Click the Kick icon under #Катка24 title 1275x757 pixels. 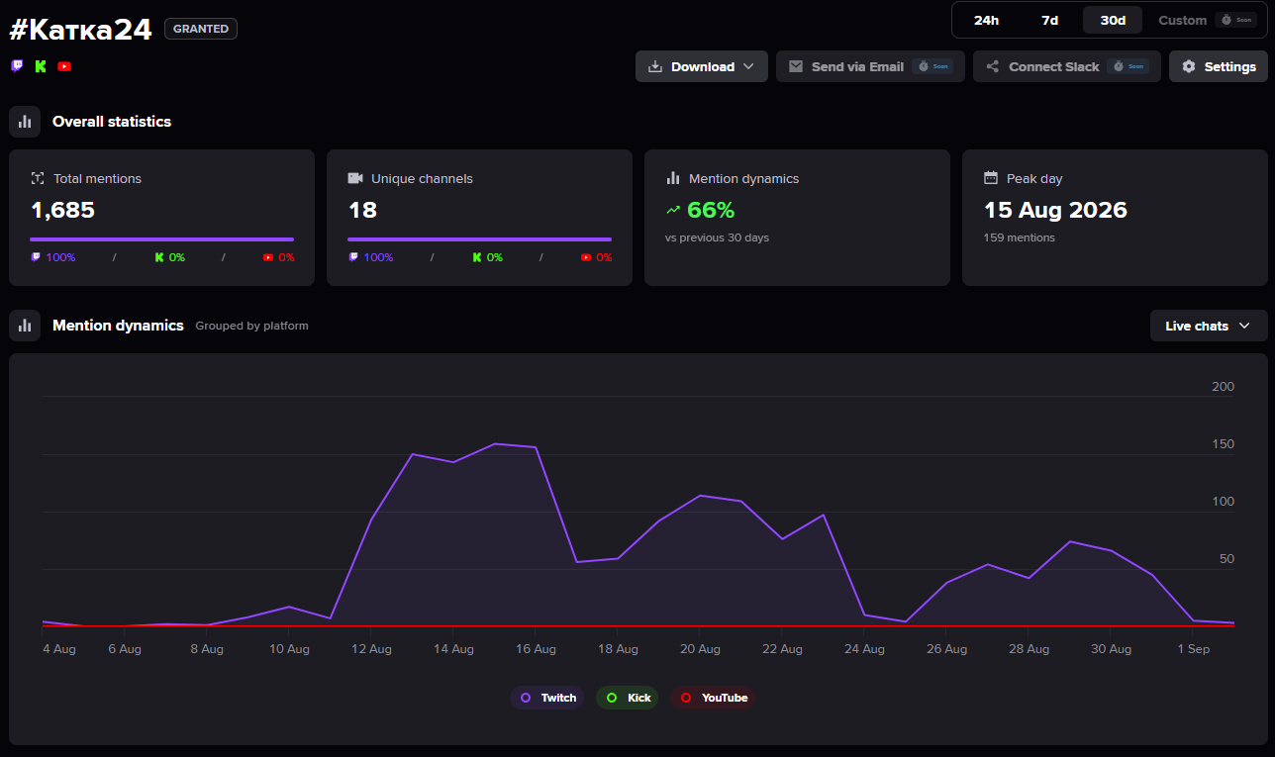[41, 66]
